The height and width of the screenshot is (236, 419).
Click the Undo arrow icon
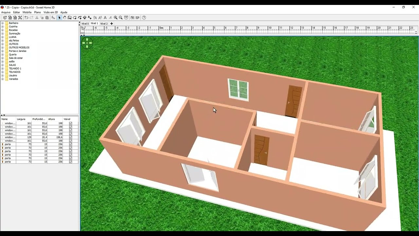[26, 18]
